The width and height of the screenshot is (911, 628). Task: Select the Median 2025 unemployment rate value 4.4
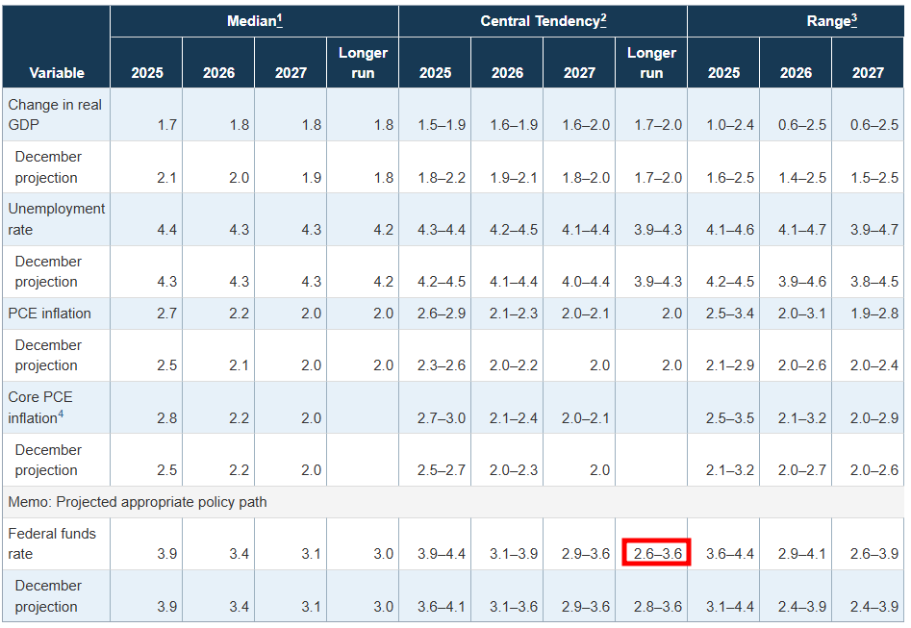pos(165,230)
